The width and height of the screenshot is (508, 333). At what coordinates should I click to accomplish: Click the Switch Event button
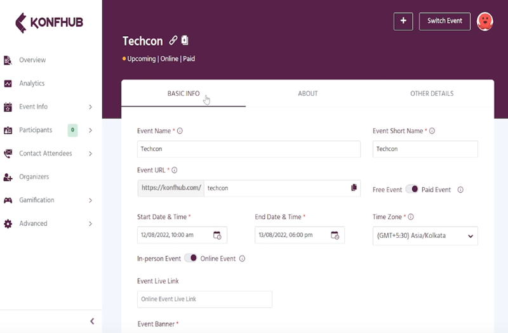click(444, 21)
